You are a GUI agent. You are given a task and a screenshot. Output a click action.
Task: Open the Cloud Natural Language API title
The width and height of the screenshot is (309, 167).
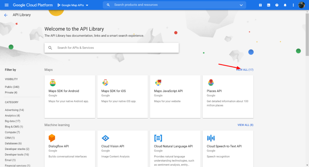pos(173,146)
